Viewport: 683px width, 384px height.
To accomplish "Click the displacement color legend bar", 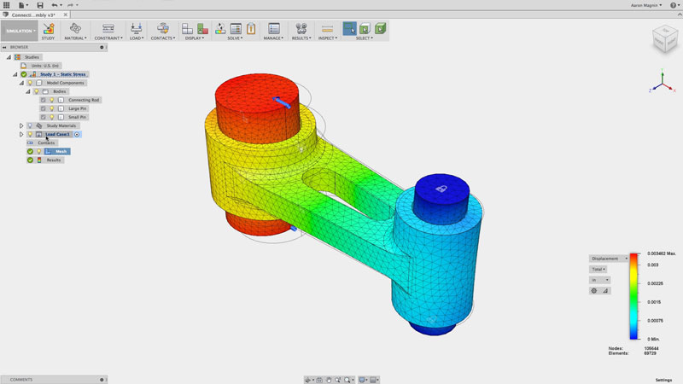I will 633,296.
